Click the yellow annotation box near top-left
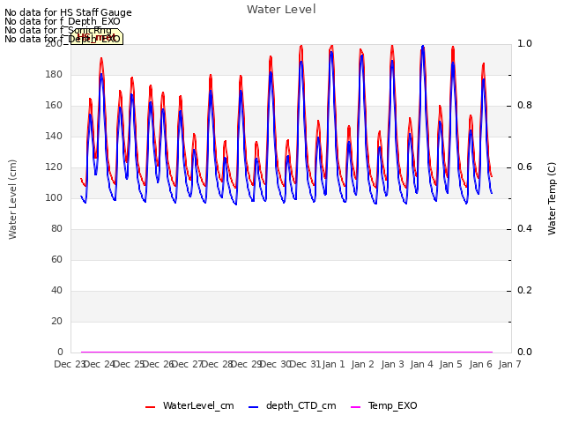The image size is (564, 423). tap(97, 37)
